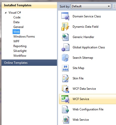This screenshot has width=116, height=125.
Task: Select the Skin File paintbrush icon
Action: pyautogui.click(x=65, y=78)
